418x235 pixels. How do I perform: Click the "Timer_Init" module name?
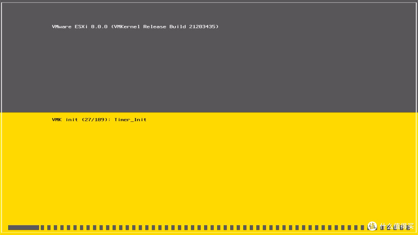(x=130, y=120)
